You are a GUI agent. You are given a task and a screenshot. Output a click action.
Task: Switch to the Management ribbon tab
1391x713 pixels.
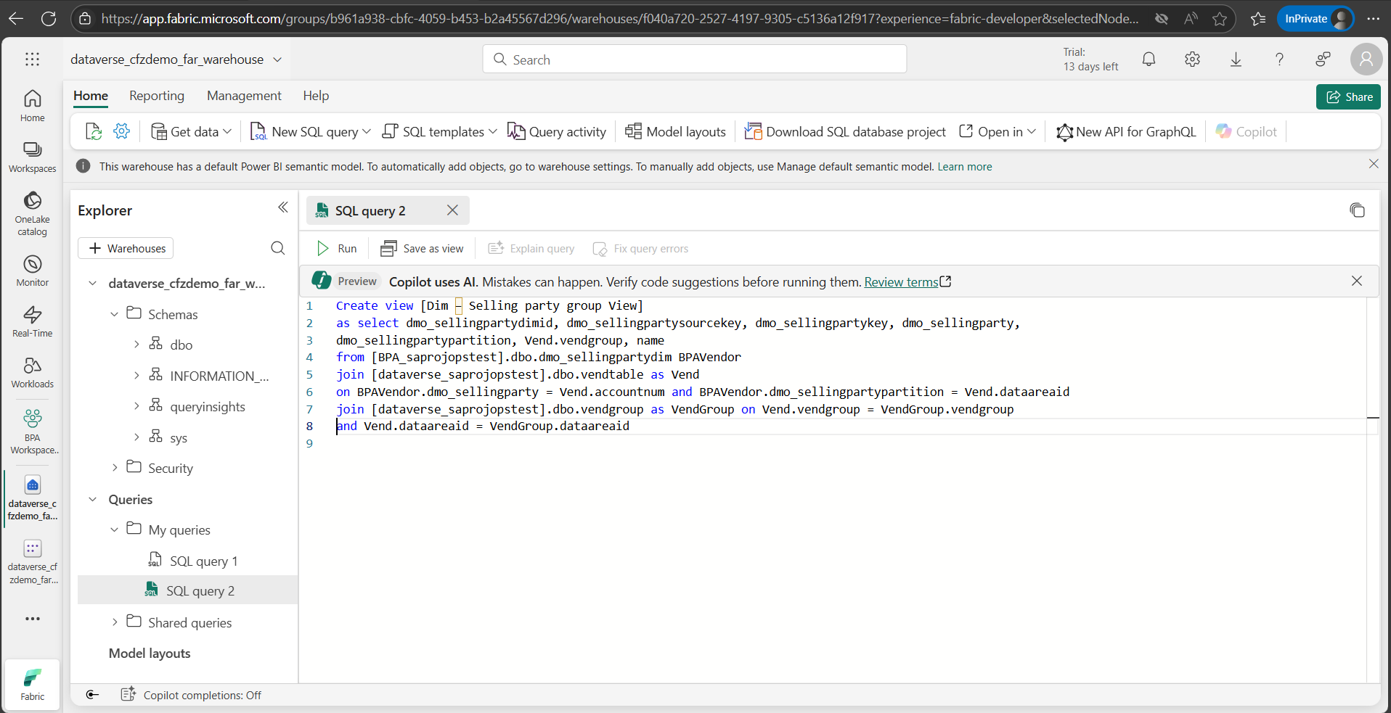point(244,96)
